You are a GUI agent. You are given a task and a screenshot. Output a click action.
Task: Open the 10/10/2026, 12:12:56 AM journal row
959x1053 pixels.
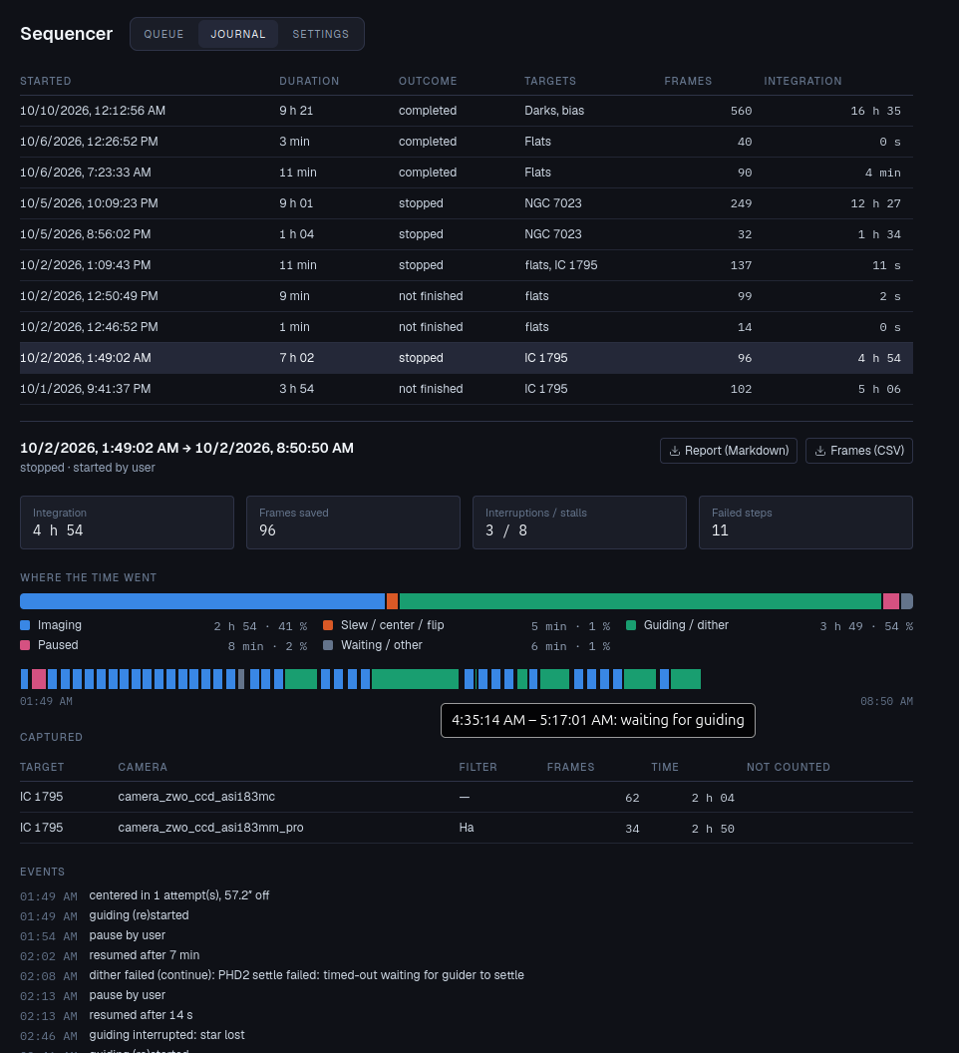[x=467, y=111]
